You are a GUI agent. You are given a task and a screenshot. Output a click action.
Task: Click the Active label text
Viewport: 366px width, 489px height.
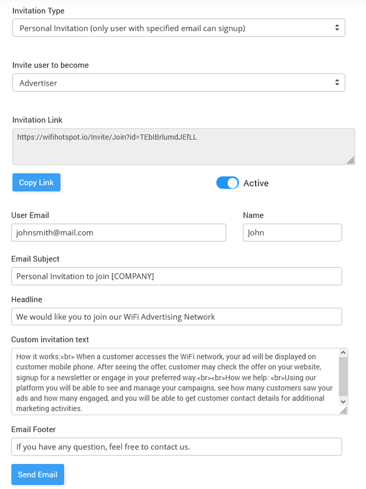click(256, 183)
